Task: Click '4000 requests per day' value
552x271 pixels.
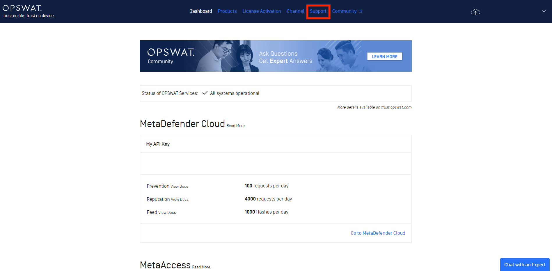Action: point(268,199)
